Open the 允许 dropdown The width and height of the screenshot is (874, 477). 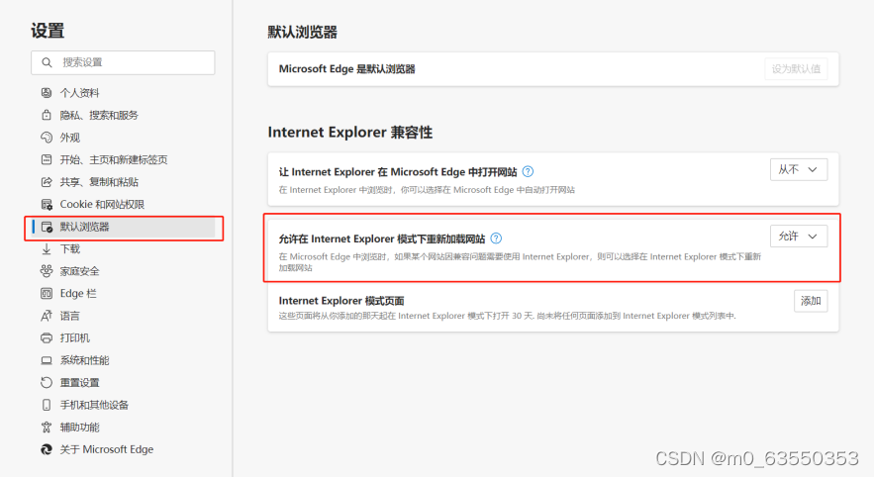click(x=799, y=237)
